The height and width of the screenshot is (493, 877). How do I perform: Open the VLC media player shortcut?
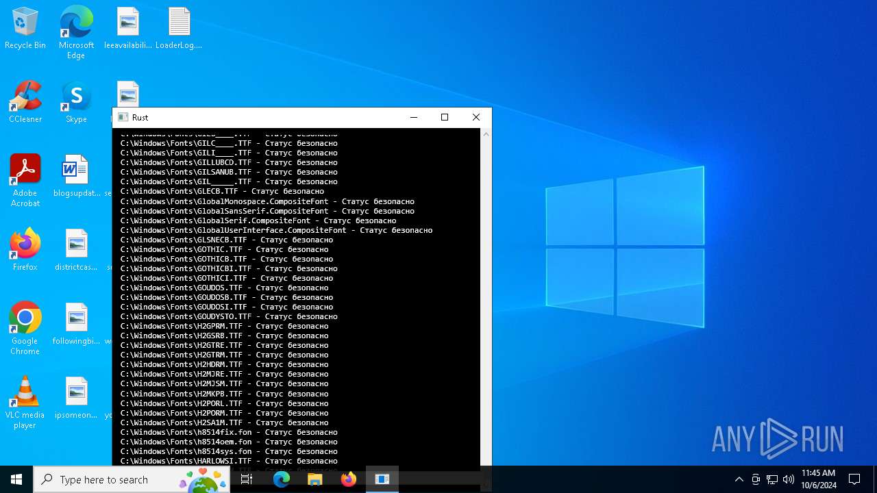coord(25,403)
